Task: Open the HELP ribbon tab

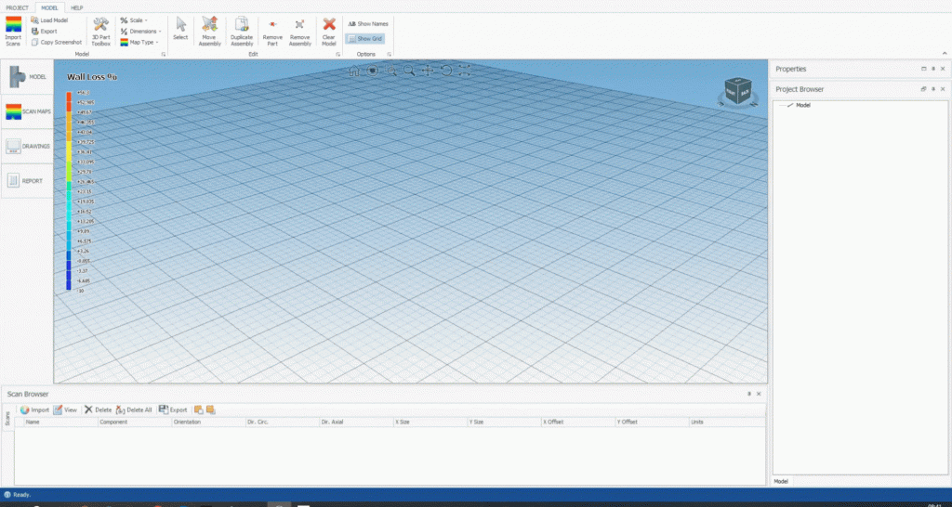Action: (x=77, y=6)
